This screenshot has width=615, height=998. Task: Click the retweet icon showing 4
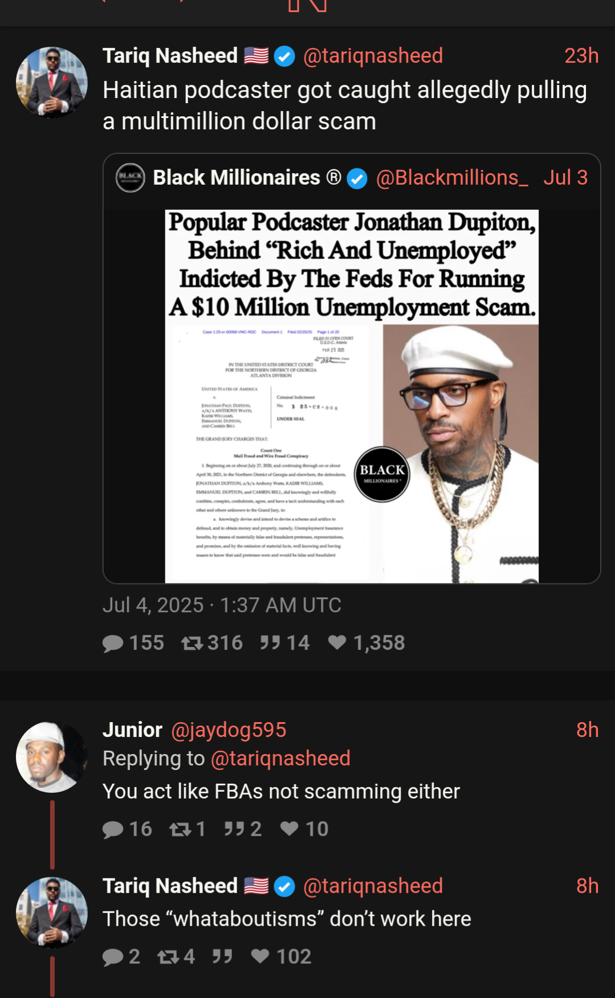pos(168,957)
